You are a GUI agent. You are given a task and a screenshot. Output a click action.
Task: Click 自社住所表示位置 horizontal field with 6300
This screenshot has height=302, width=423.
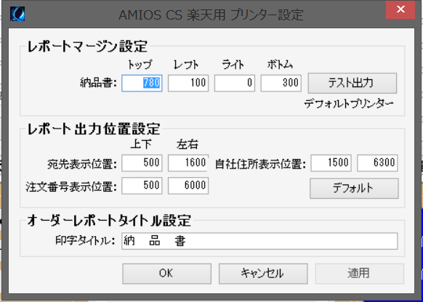(x=377, y=163)
